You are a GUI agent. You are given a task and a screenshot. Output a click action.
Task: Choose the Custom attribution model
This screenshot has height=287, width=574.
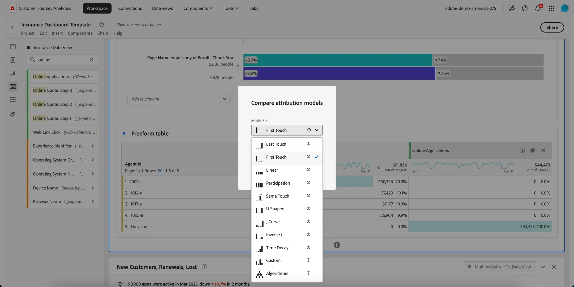[287, 260]
